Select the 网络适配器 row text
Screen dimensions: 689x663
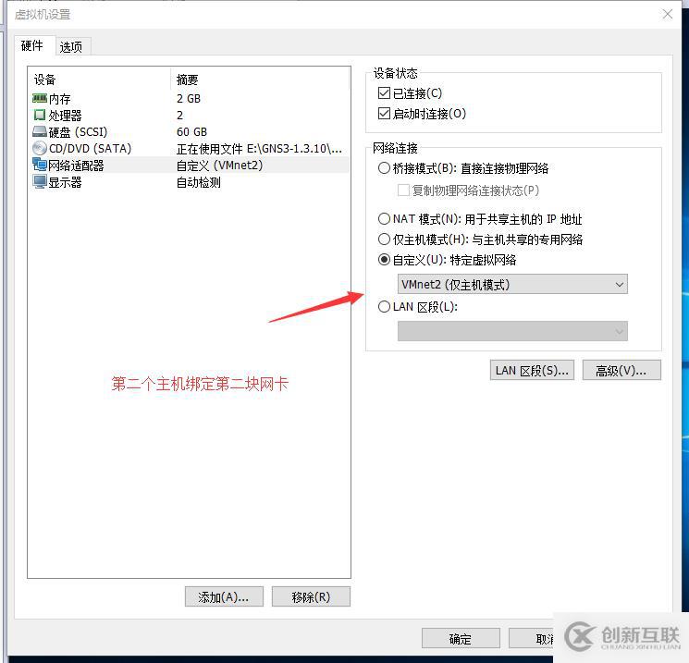(x=76, y=166)
